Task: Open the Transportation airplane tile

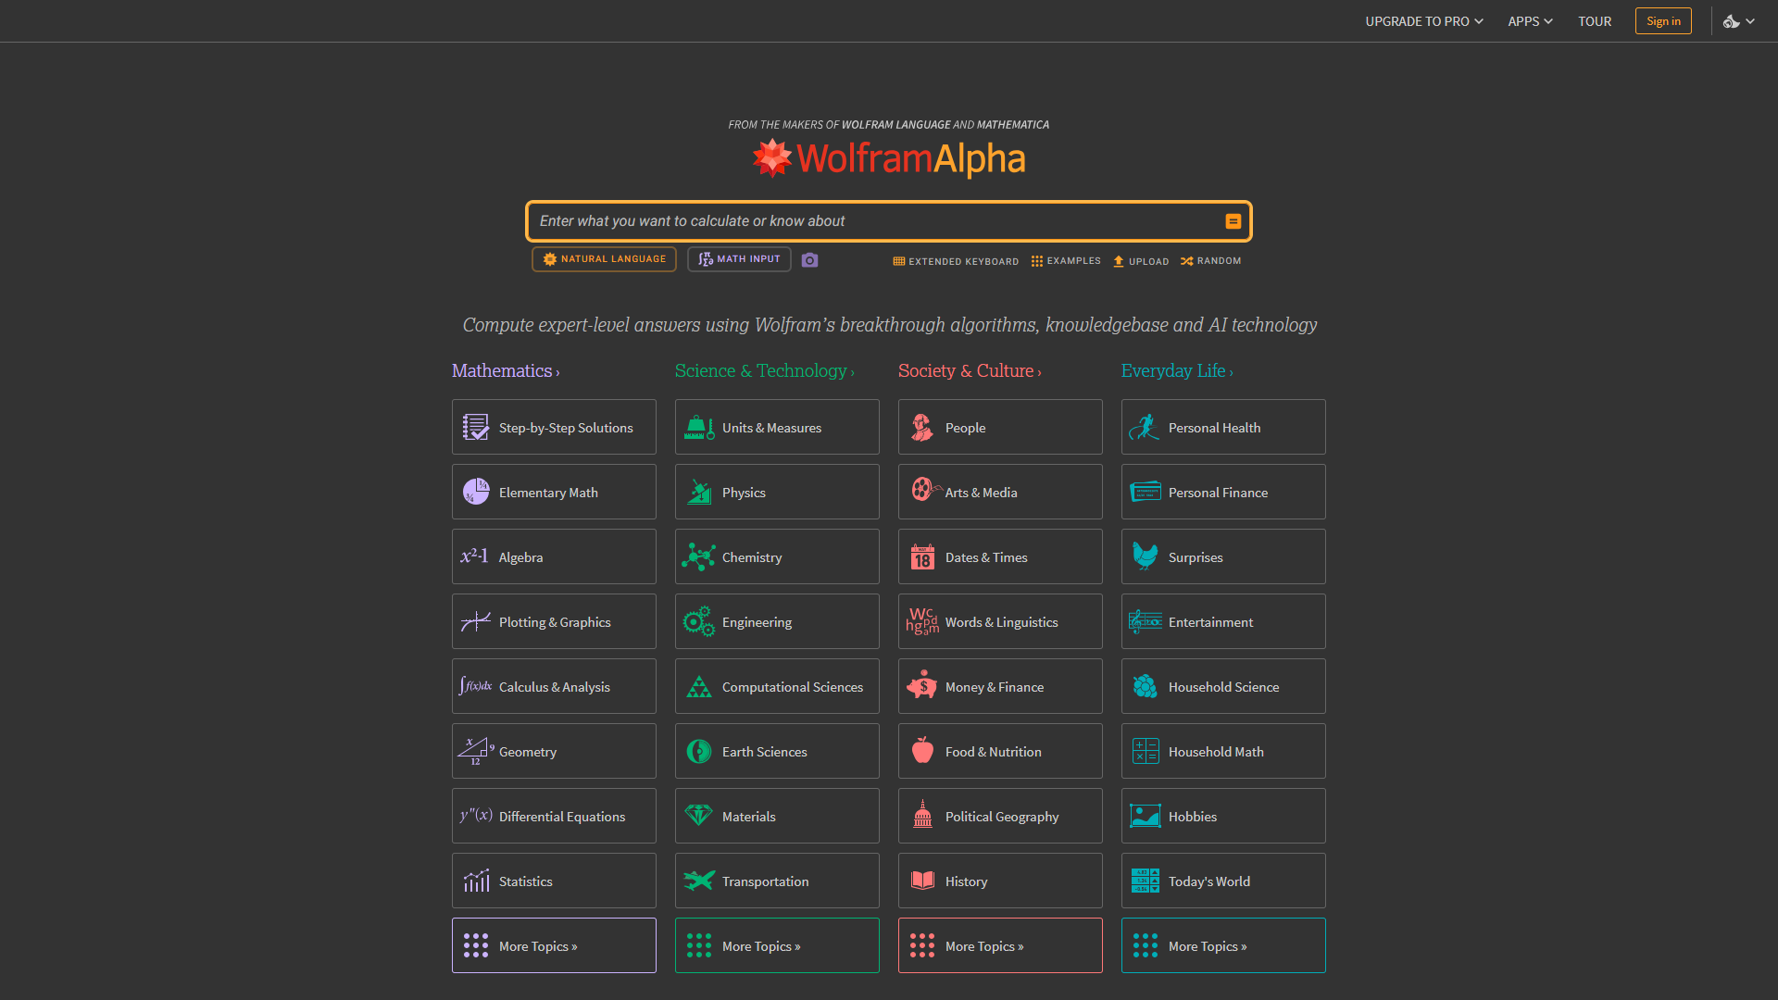Action: (777, 881)
